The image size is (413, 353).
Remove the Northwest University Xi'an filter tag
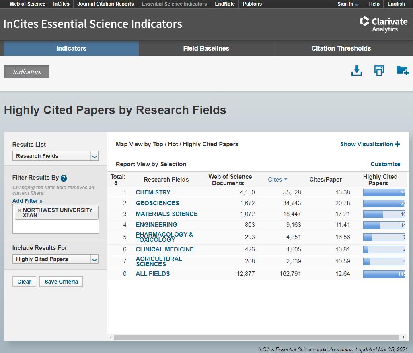click(19, 210)
